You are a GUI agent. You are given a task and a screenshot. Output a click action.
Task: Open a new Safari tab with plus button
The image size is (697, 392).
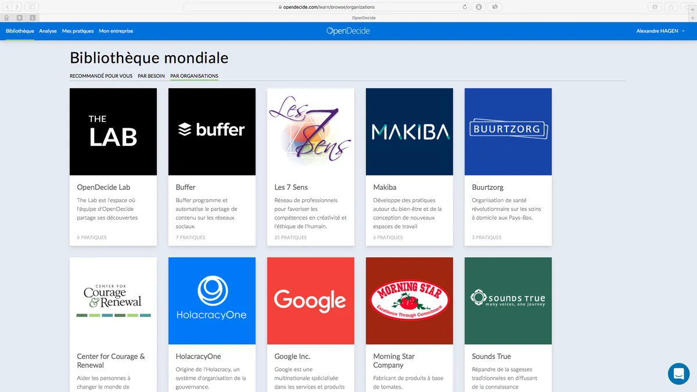pos(692,18)
